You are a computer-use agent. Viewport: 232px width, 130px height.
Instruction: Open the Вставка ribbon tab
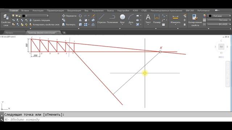25,10
